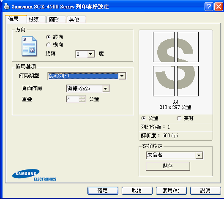The height and width of the screenshot is (199, 224).
Task: Click the 重疊 label
Action: coord(27,99)
